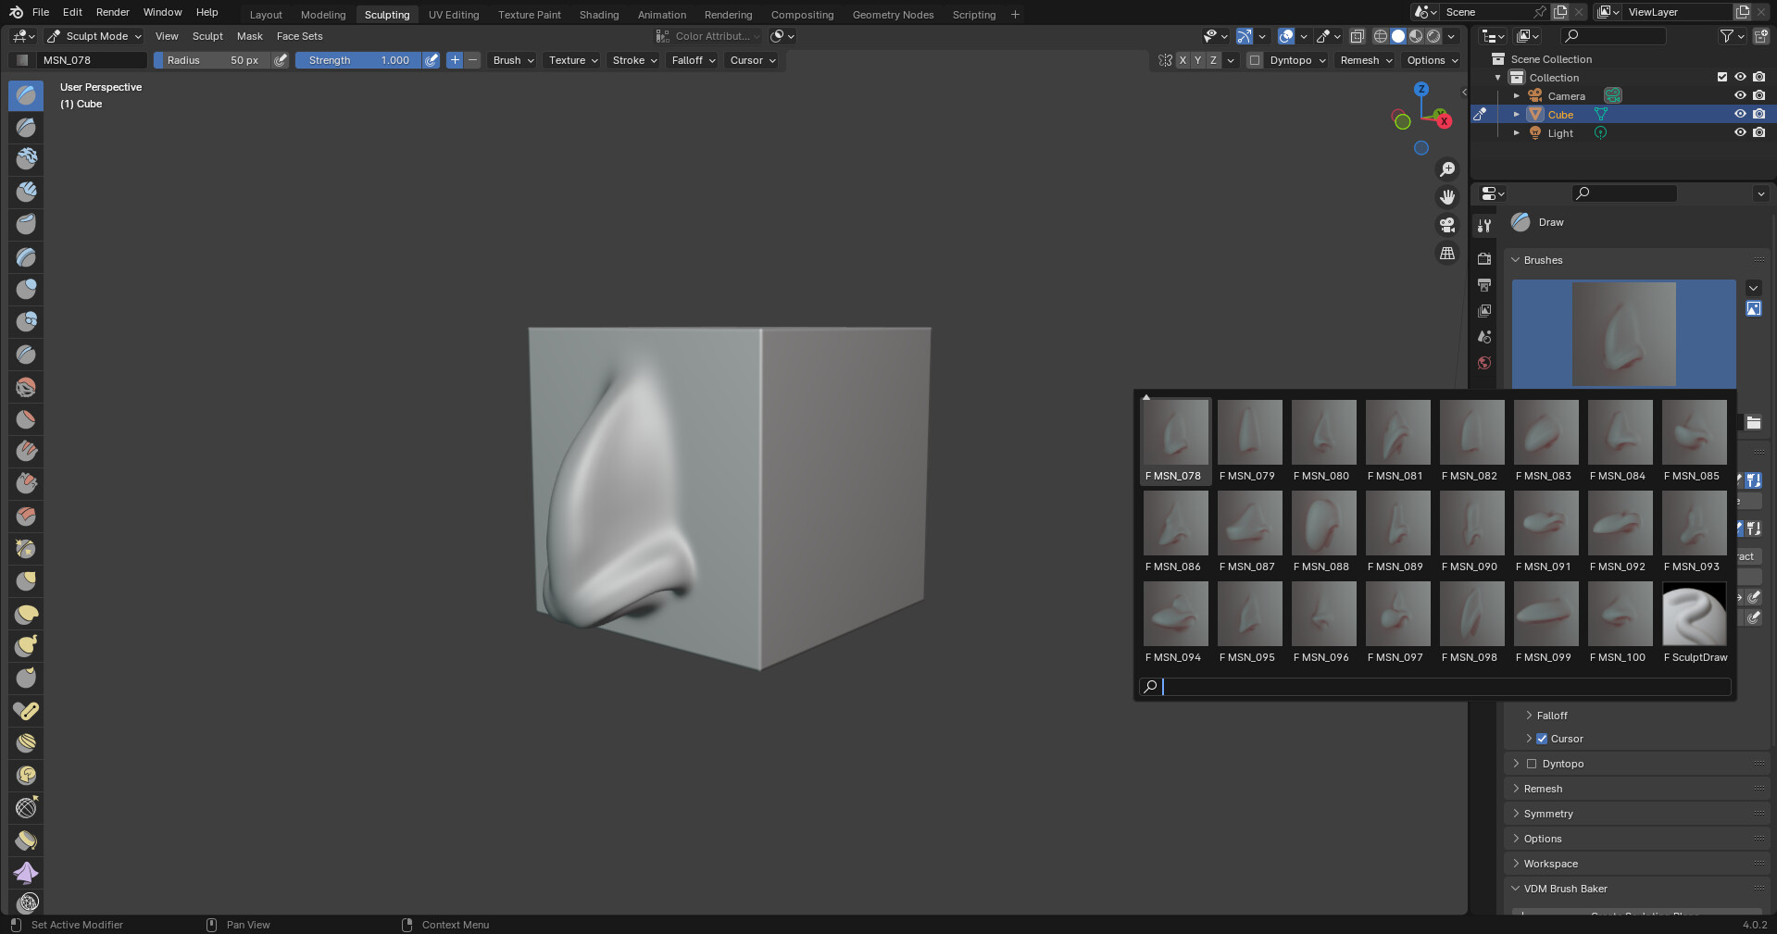This screenshot has height=934, width=1777.
Task: Adjust the Strength slider value
Action: tap(361, 60)
